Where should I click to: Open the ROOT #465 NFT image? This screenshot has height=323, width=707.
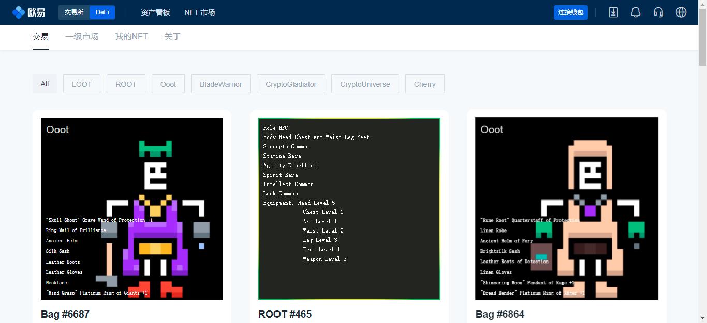point(349,209)
